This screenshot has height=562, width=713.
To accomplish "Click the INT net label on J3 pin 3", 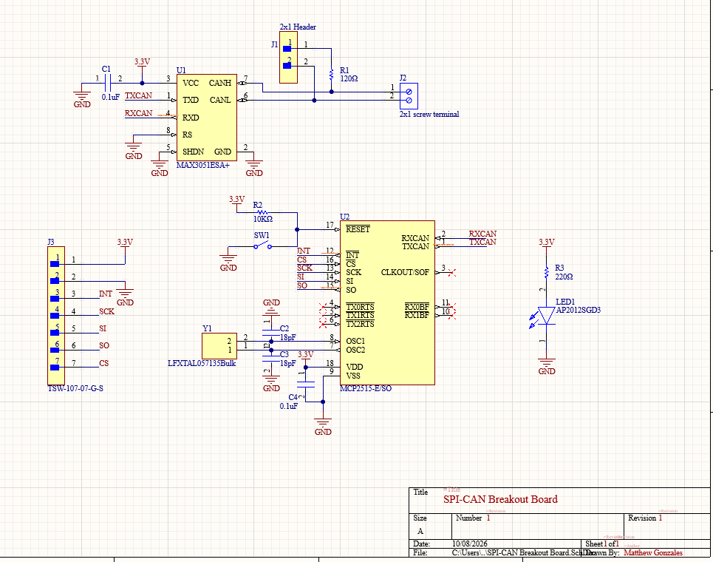I will coord(106,294).
